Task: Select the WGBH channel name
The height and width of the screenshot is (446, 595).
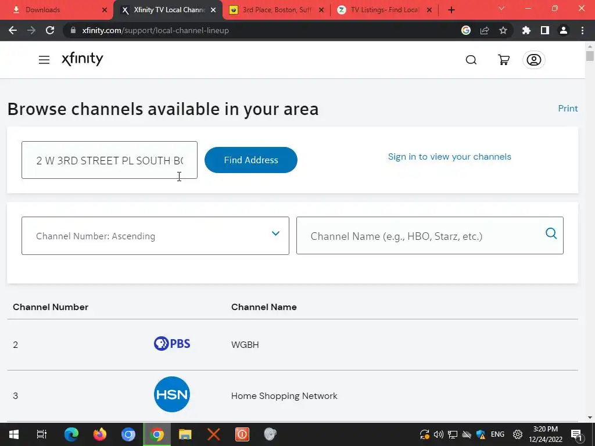Action: (x=245, y=345)
